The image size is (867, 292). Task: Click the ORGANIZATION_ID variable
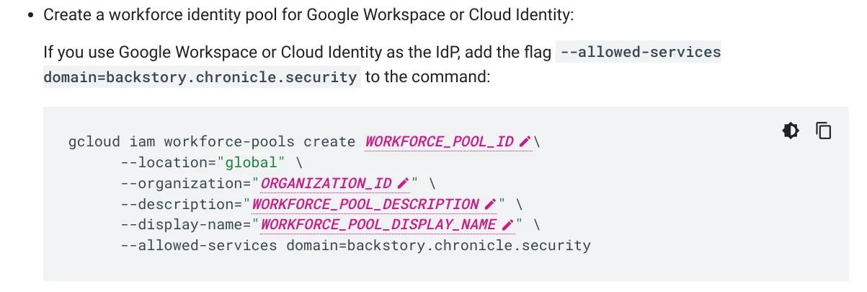(x=327, y=183)
